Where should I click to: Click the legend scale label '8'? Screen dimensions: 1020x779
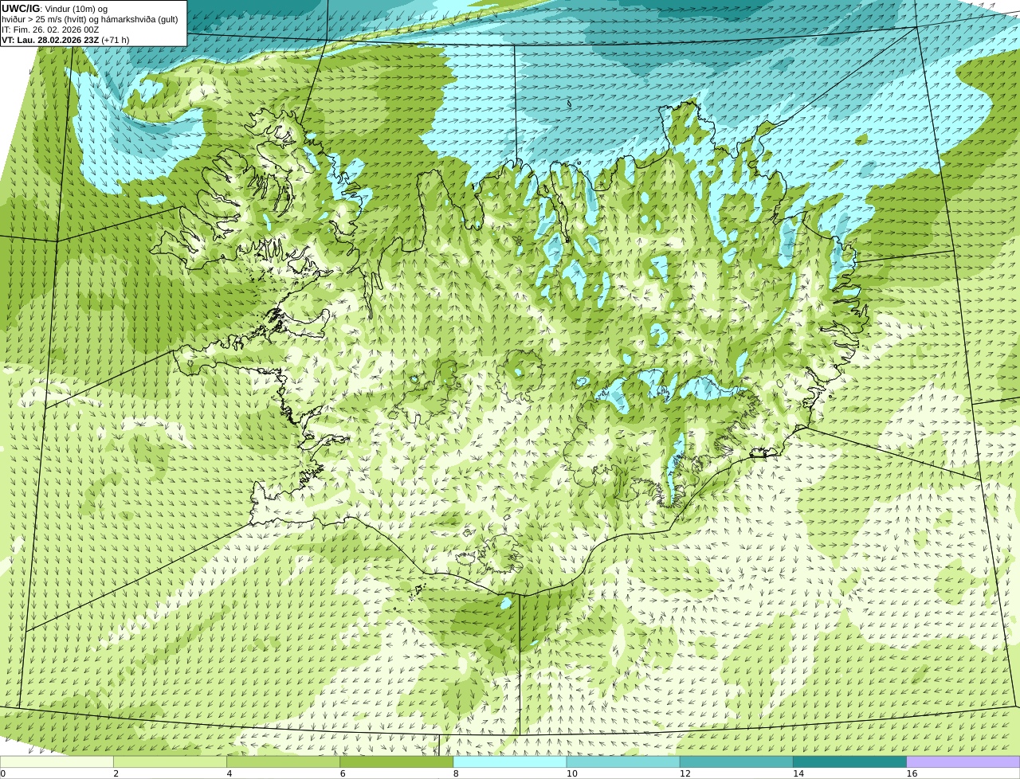[456, 773]
